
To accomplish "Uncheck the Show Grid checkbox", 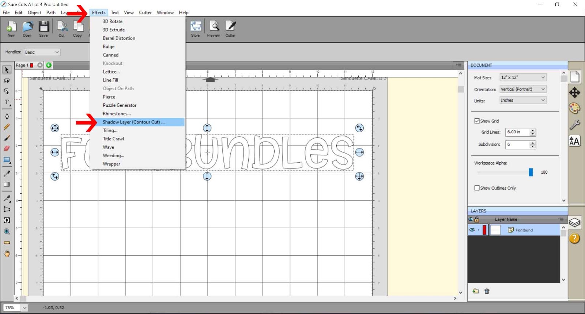I will click(x=477, y=121).
